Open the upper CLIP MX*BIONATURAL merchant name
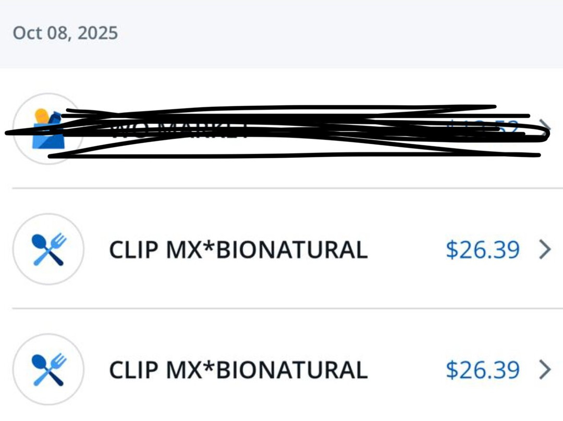 click(x=238, y=250)
